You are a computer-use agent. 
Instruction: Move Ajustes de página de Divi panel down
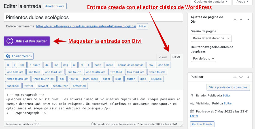[x=241, y=20]
